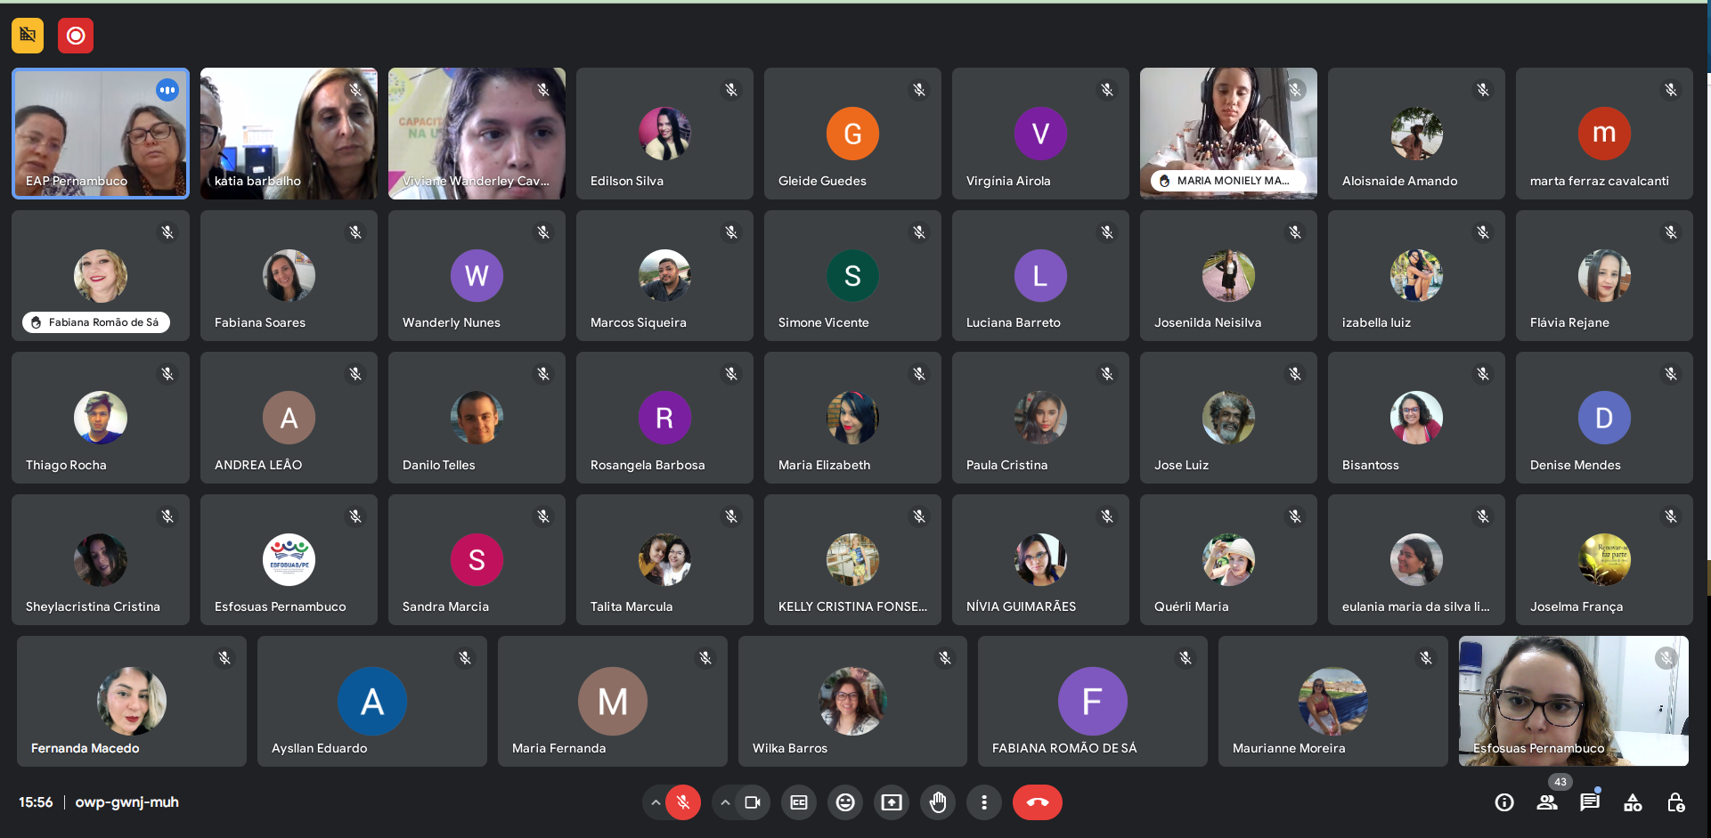Viewport: 1711px width, 838px height.
Task: Click the red recording indicator icon
Action: [76, 36]
